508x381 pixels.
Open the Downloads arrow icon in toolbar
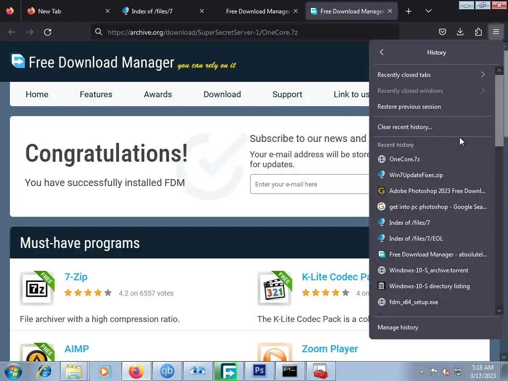[x=460, y=32]
